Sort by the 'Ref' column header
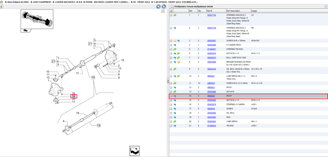This screenshot has height=157, width=328. click(190, 11)
